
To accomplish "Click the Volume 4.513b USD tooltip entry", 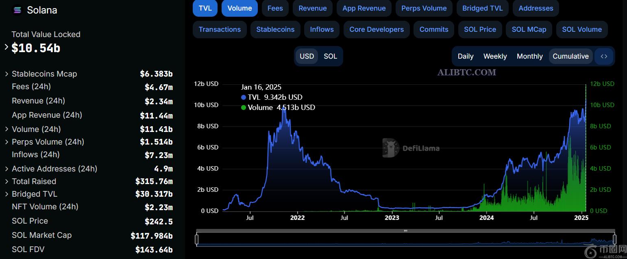I will 278,107.
